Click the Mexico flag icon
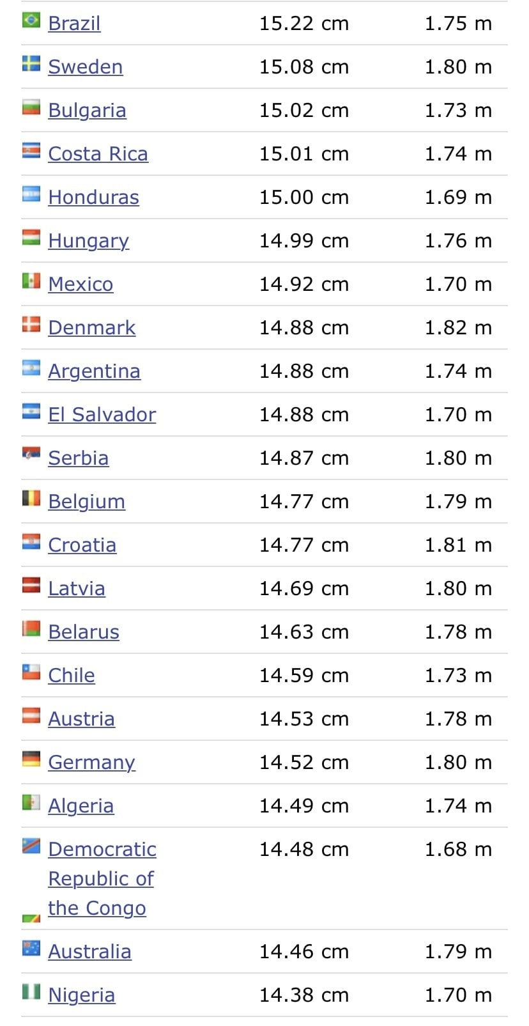Image resolution: width=529 pixels, height=1026 pixels. (x=31, y=281)
